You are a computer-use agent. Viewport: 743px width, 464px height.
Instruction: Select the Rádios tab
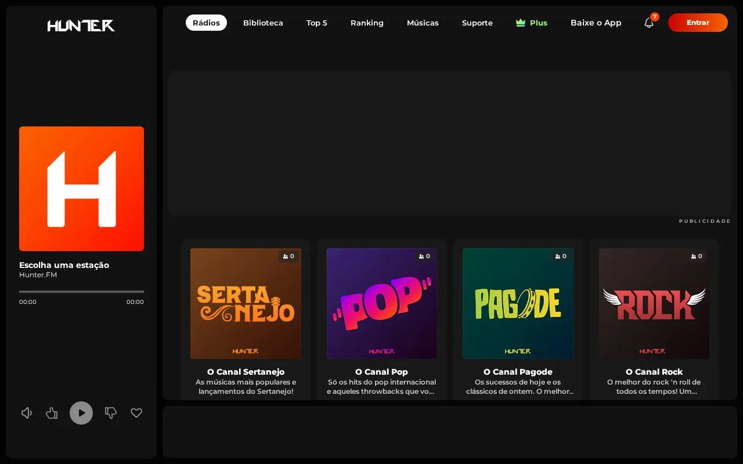point(206,23)
